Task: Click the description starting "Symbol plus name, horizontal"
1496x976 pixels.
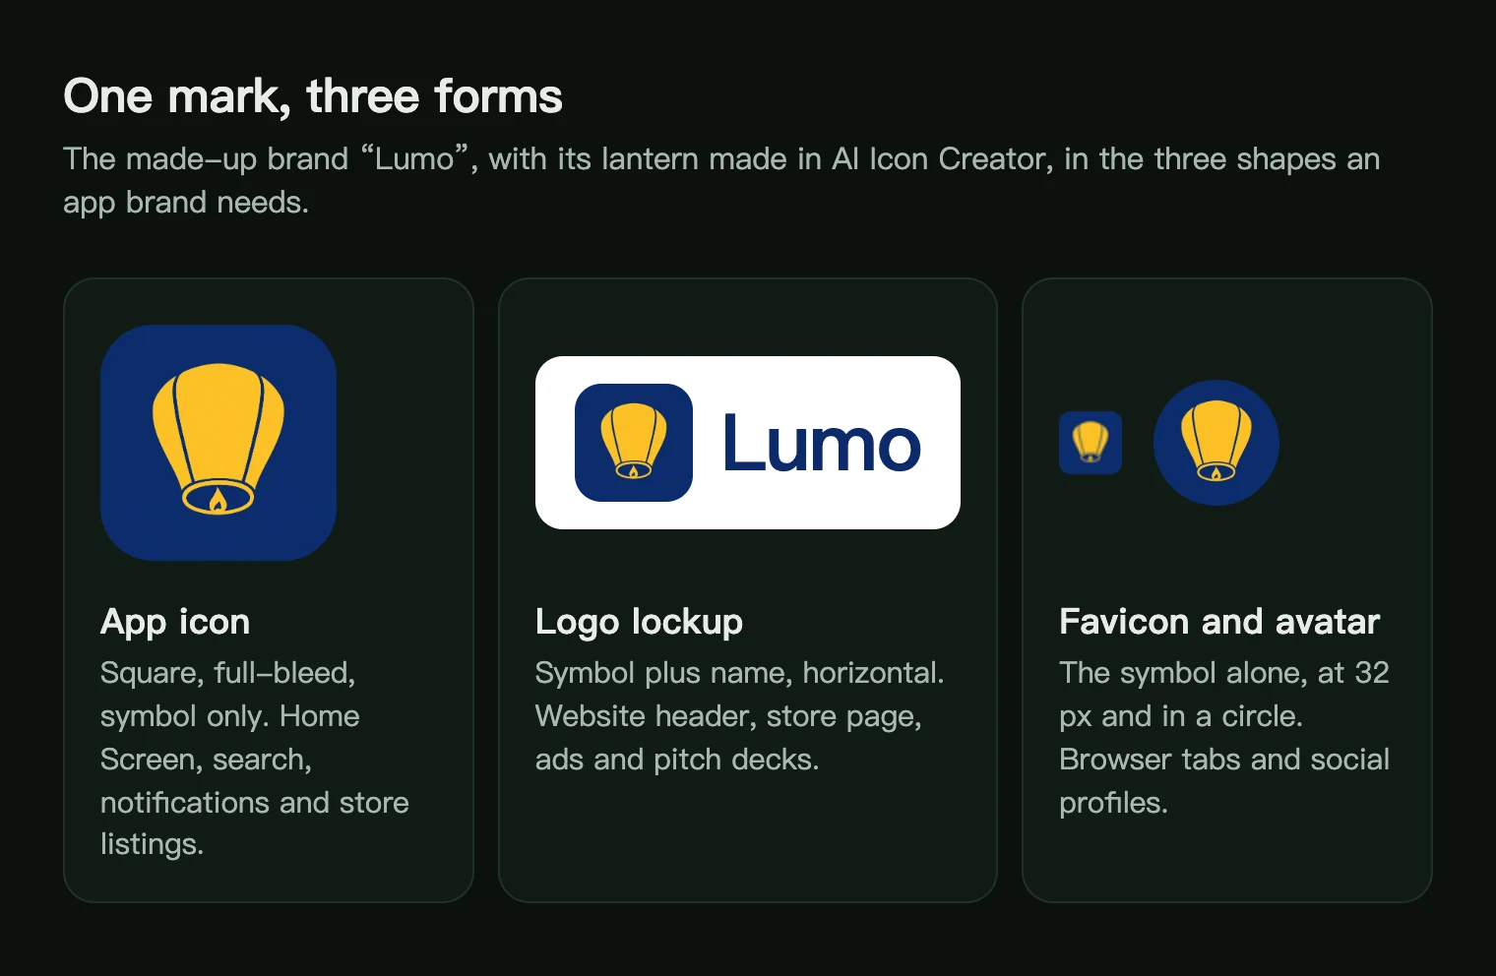Action: point(739,716)
